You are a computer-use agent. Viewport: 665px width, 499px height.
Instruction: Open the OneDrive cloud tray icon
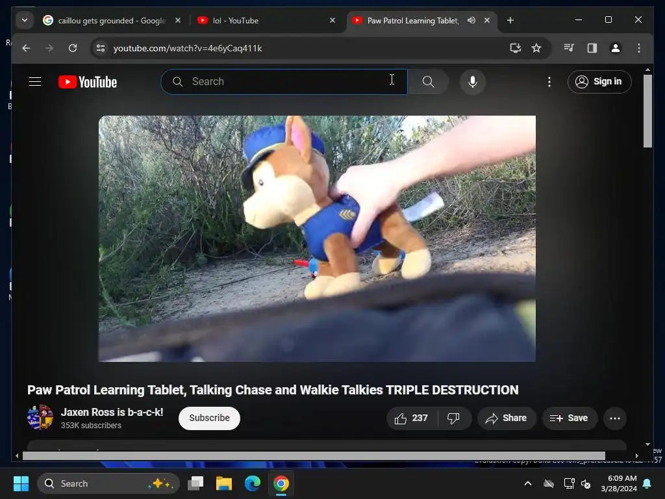coord(549,483)
